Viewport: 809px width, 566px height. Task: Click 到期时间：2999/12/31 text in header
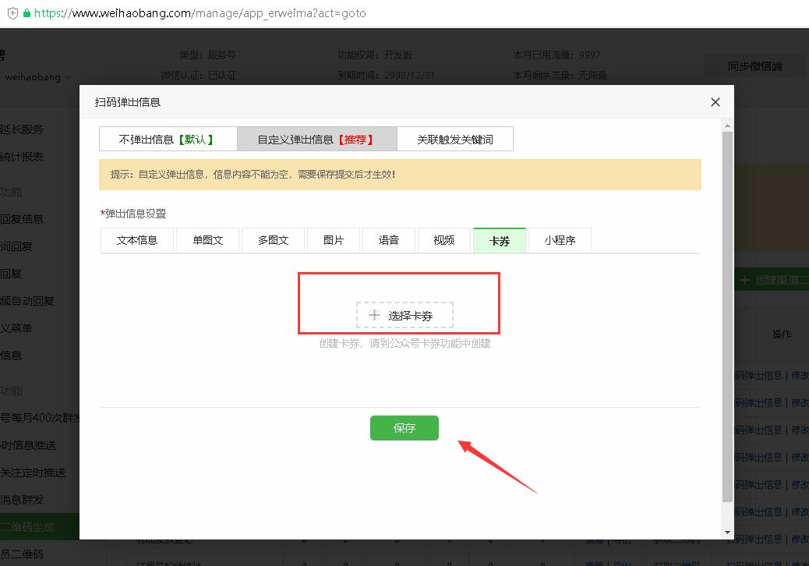tap(386, 76)
